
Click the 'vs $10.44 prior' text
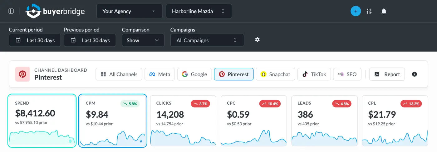click(x=99, y=124)
